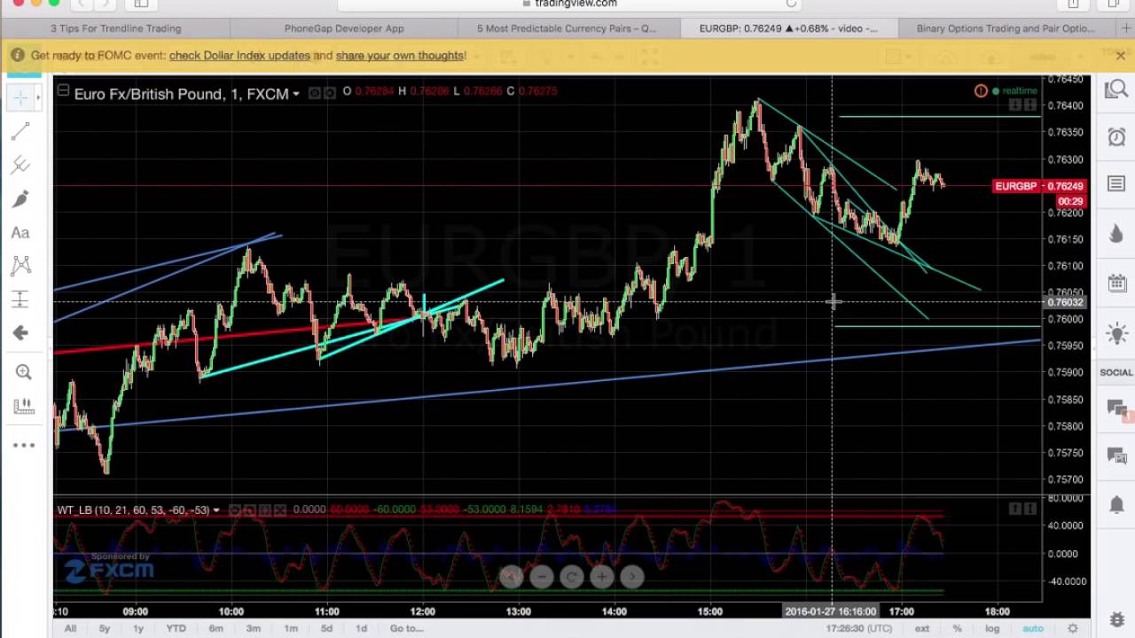Set range to YTD

coord(176,628)
